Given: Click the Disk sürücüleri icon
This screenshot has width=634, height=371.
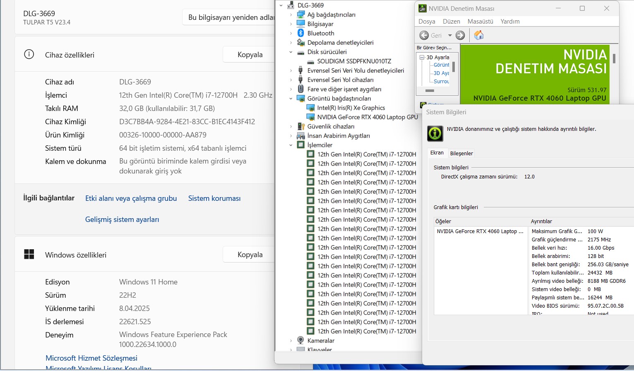Looking at the screenshot, I should tap(301, 52).
